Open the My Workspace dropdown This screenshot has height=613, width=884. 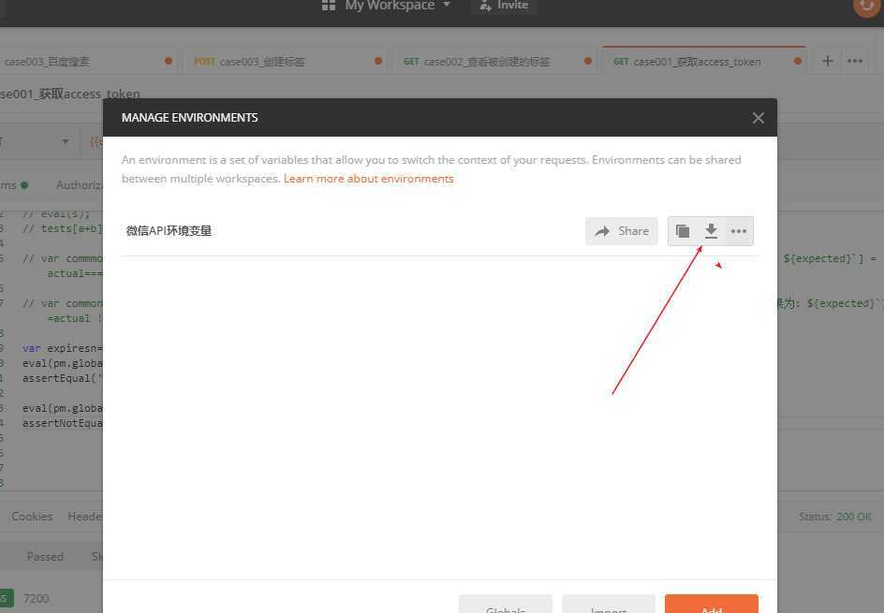[x=397, y=6]
